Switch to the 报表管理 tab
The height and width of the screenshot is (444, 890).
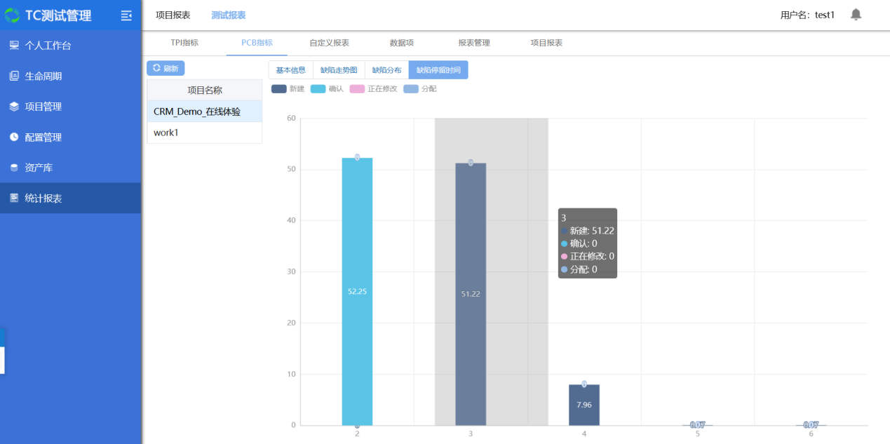point(474,43)
